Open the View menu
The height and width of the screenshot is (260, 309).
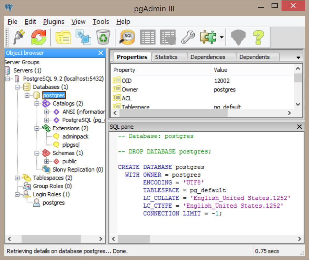(x=78, y=22)
